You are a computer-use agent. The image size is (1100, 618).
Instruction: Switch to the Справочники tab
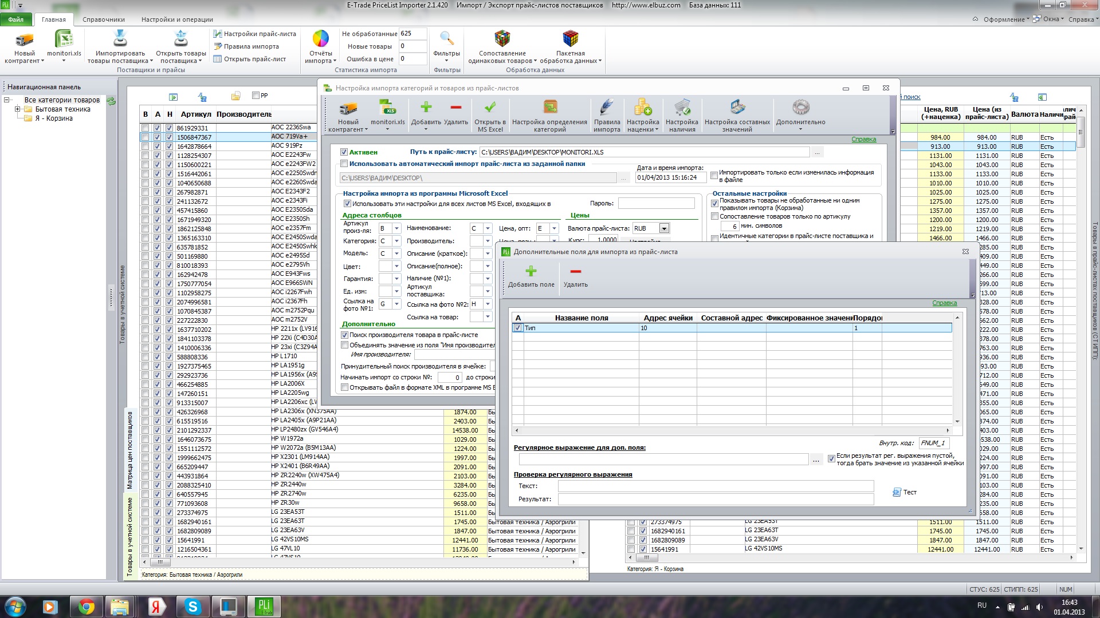pos(104,19)
